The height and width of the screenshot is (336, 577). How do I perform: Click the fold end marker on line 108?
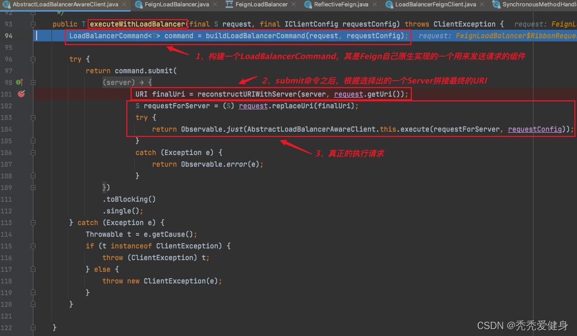[33, 176]
